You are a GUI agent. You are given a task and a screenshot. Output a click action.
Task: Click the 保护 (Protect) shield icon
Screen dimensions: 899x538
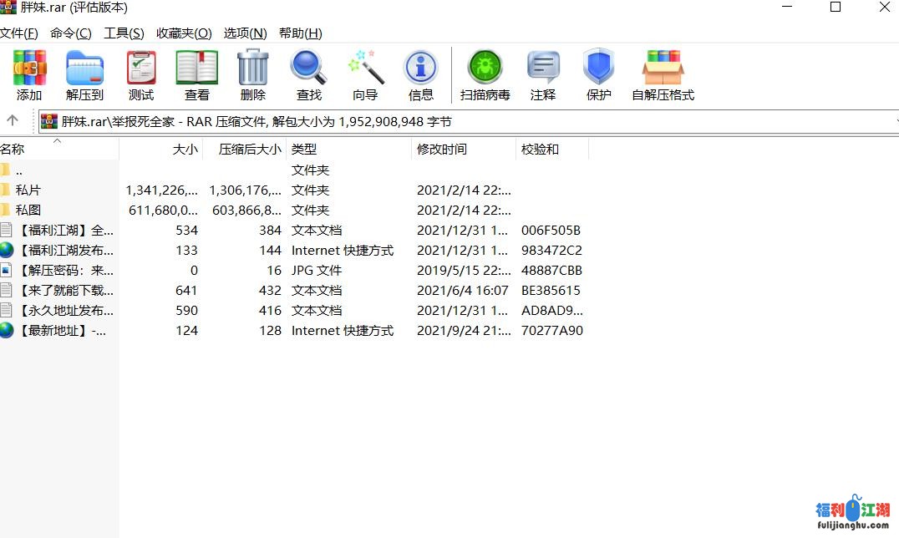pos(598,75)
